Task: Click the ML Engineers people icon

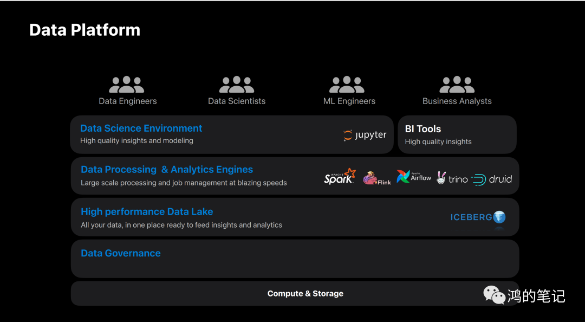Action: pyautogui.click(x=347, y=85)
